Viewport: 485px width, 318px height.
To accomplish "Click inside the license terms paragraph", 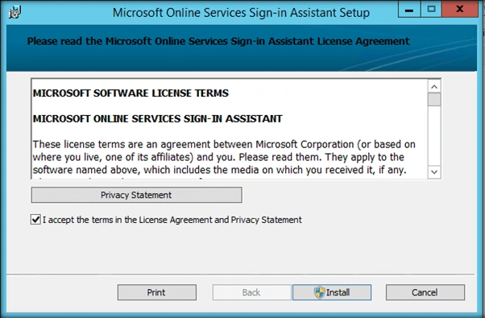I will (224, 157).
